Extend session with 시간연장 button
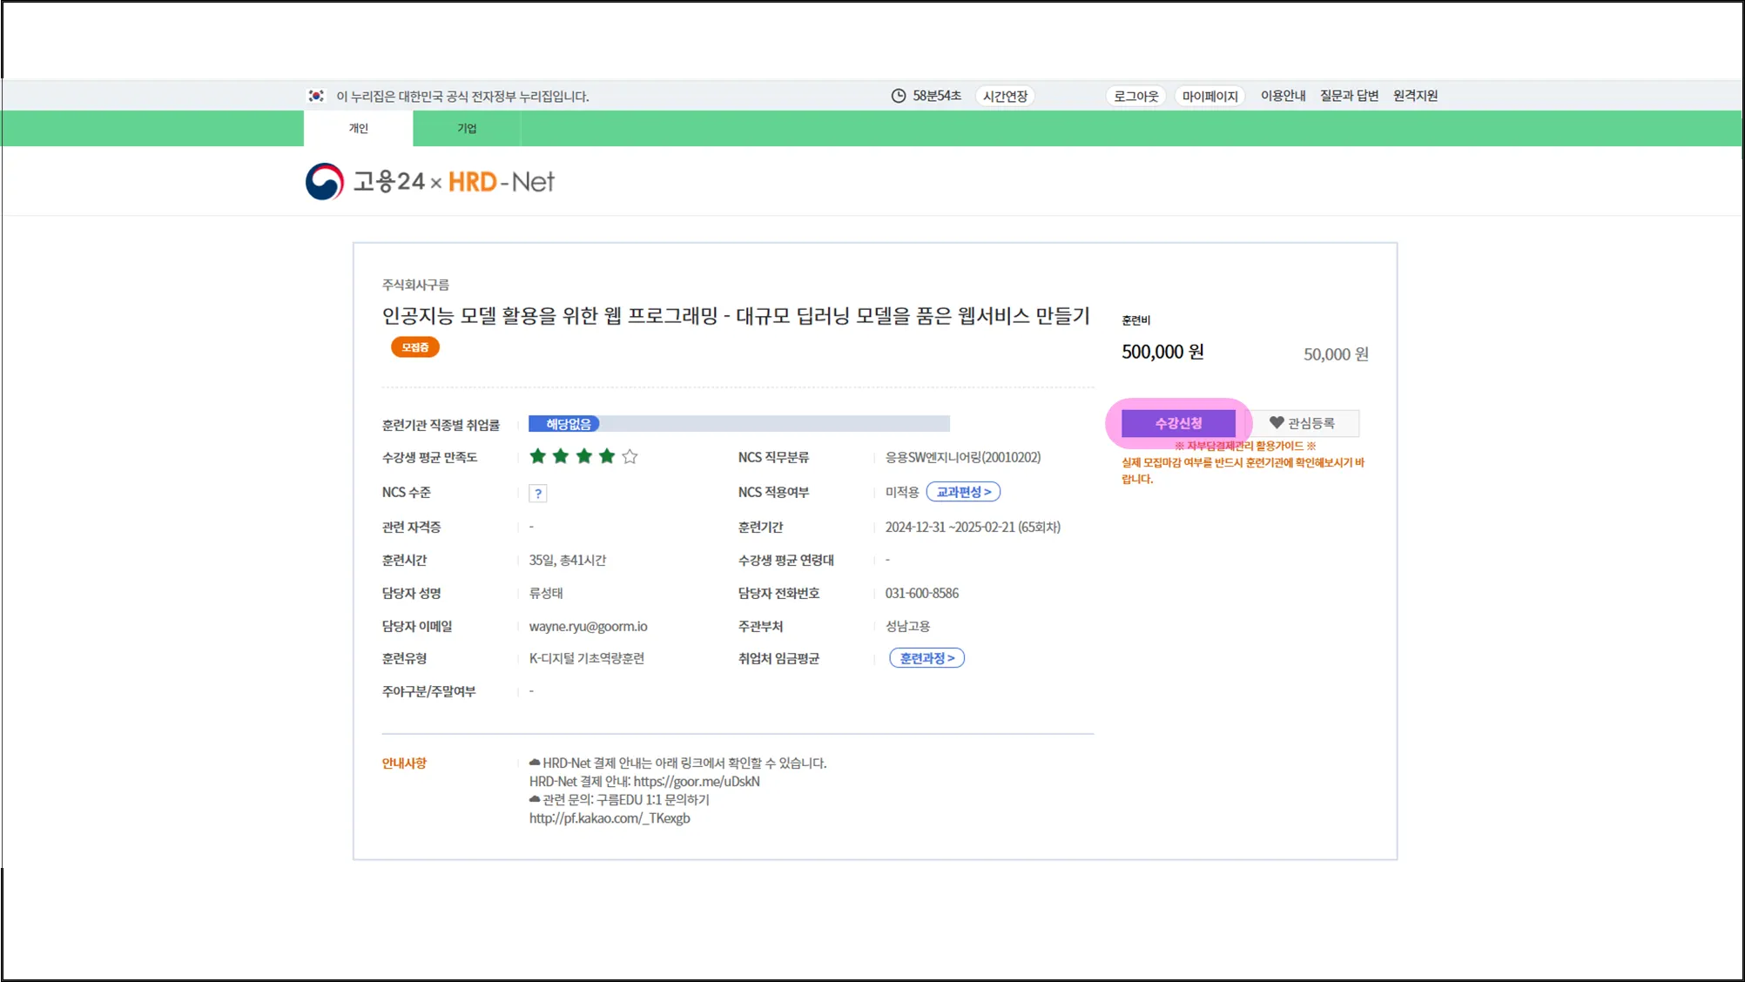Screen dimensions: 1745x982 click(1005, 96)
